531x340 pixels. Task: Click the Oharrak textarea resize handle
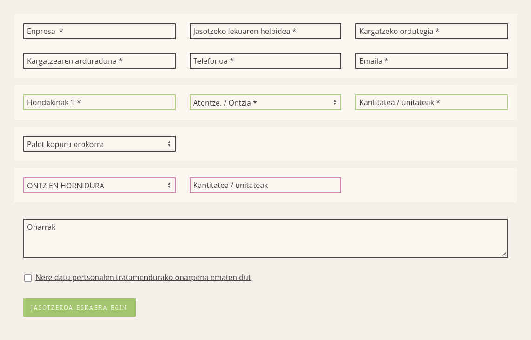tap(504, 254)
